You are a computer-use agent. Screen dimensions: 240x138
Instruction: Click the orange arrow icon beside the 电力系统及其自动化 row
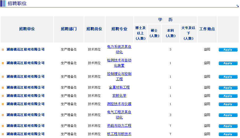point(3,49)
